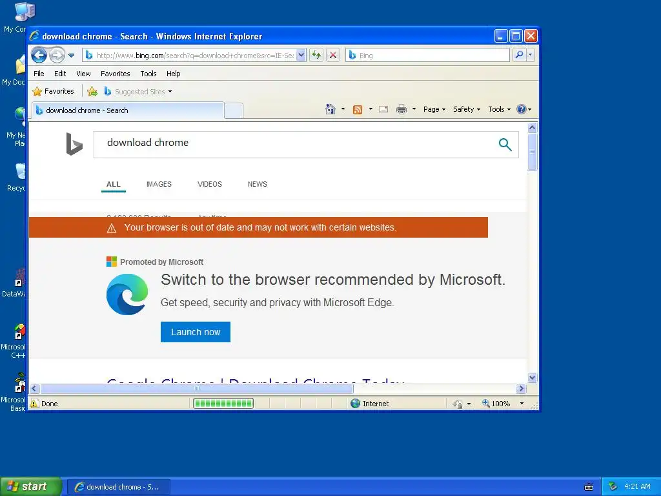
Task: Expand the feeds dropdown arrow
Action: 371,109
